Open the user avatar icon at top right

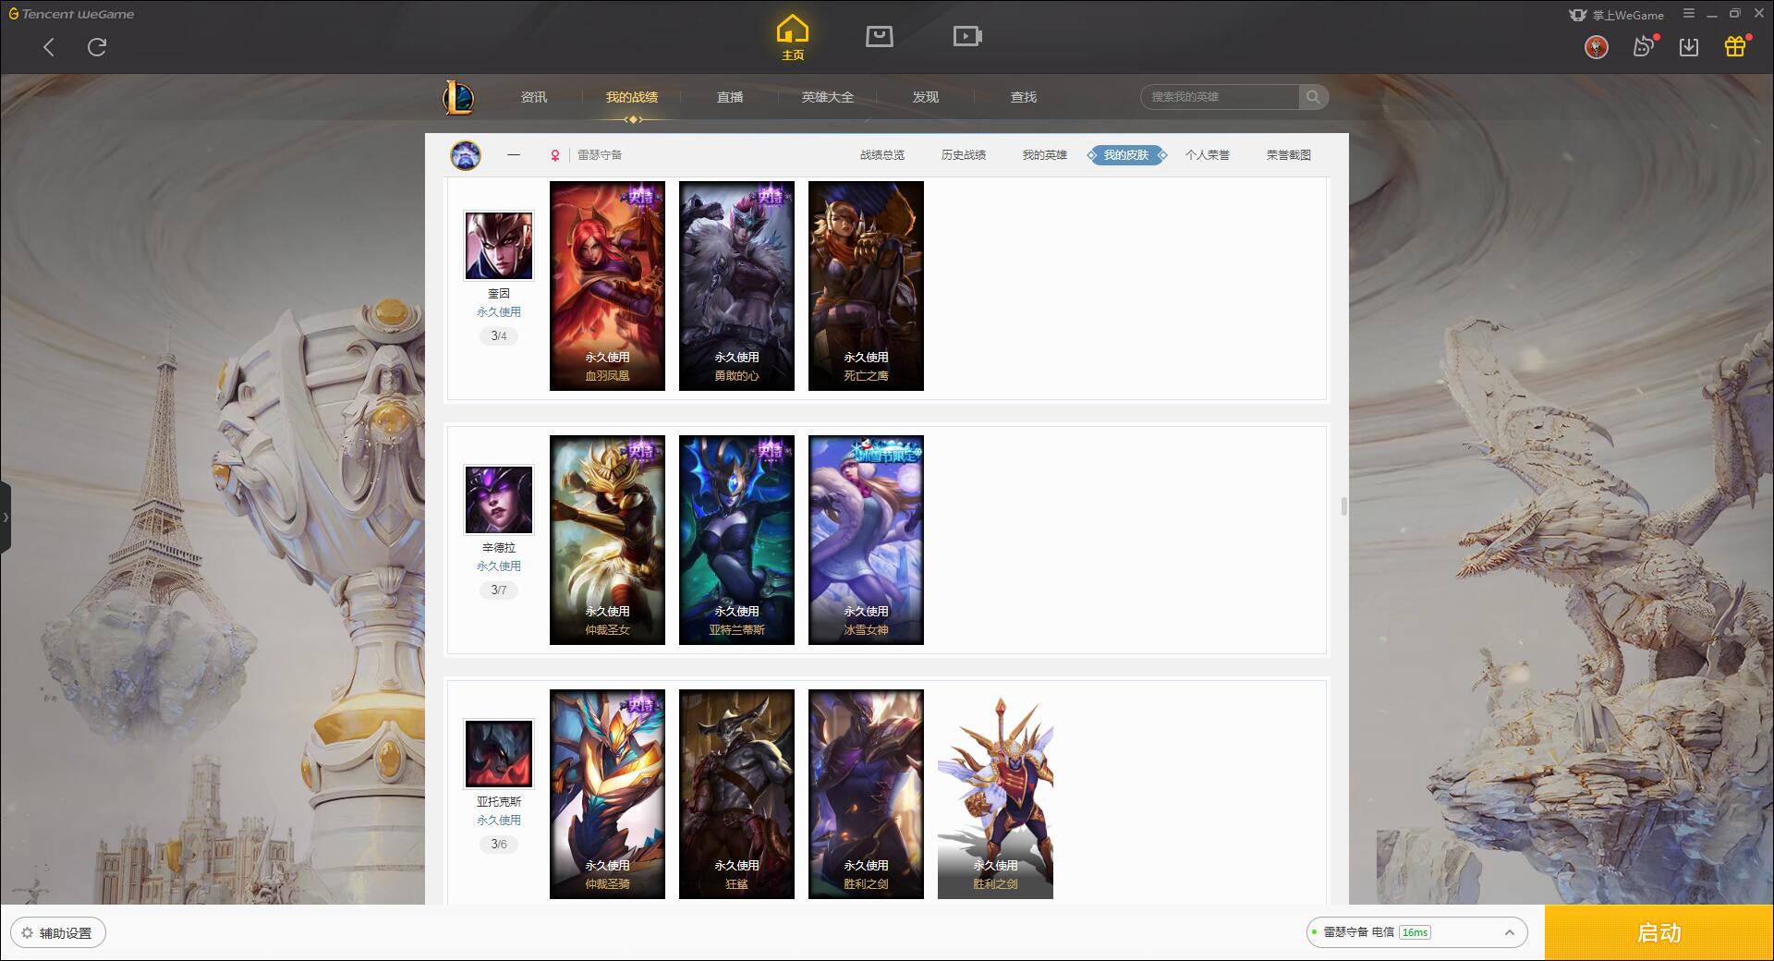pos(1597,47)
